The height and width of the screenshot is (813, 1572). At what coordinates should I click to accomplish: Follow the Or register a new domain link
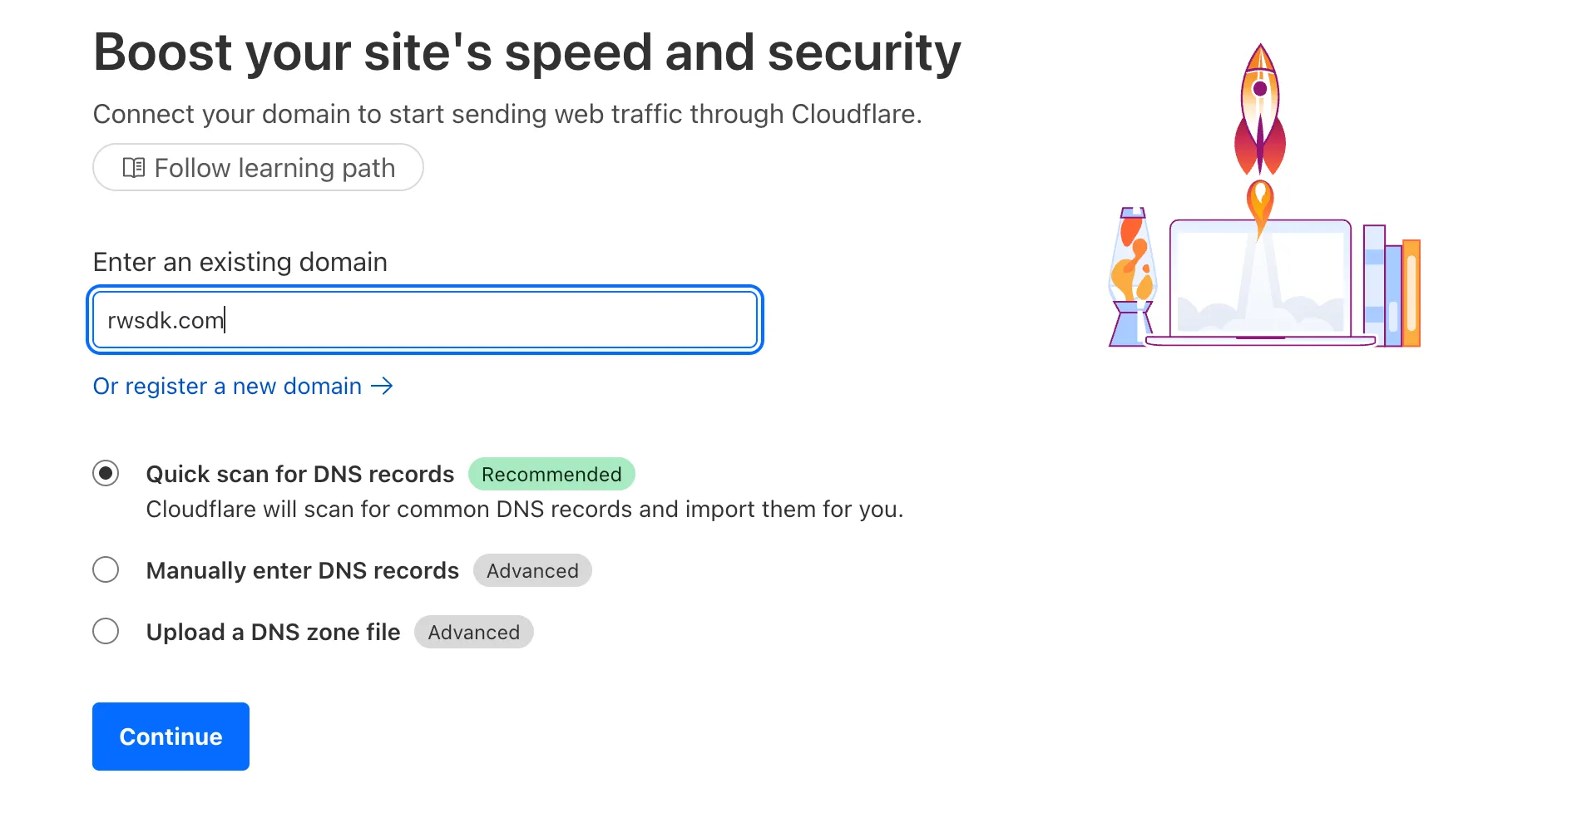click(227, 387)
